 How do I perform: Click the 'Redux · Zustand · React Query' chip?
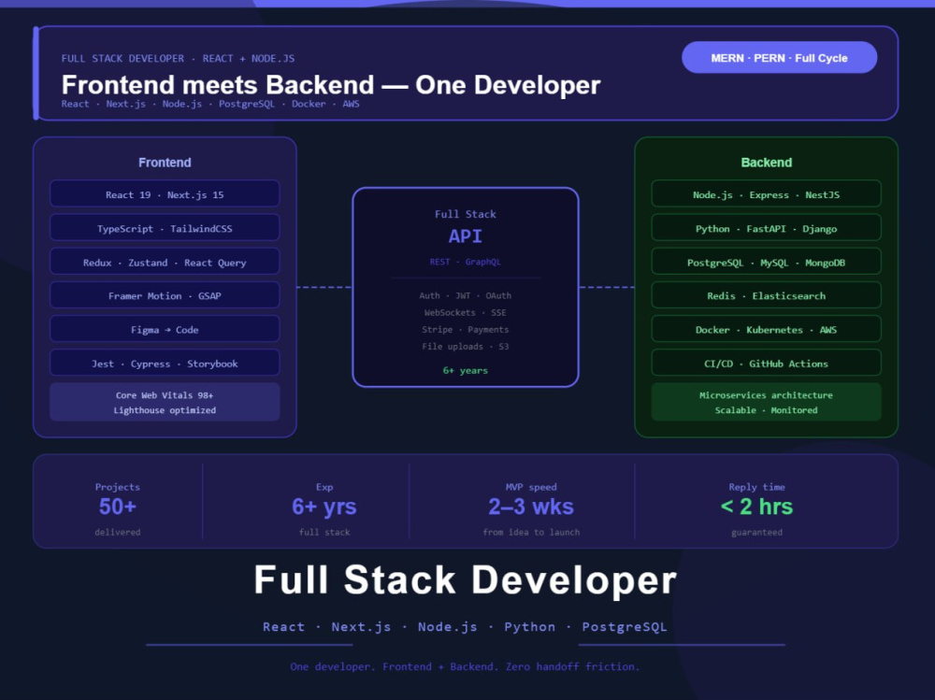(x=165, y=263)
